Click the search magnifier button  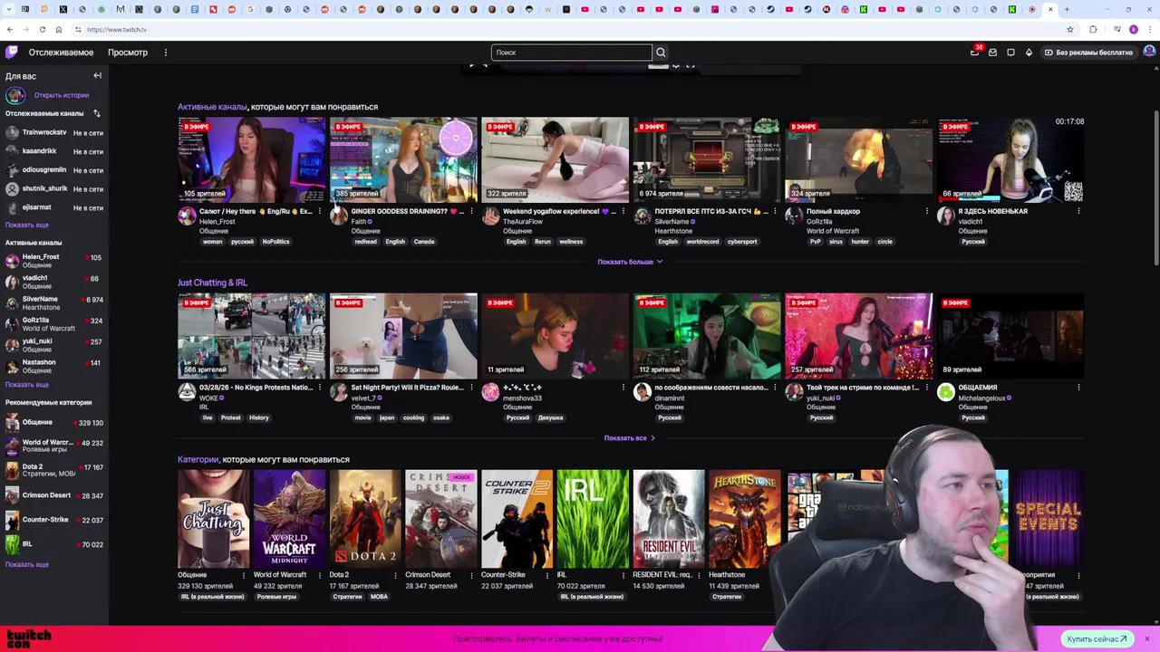pos(661,53)
